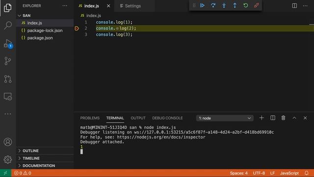
Task: Switch to the TERMINAL panel tab
Action: [x=115, y=118]
